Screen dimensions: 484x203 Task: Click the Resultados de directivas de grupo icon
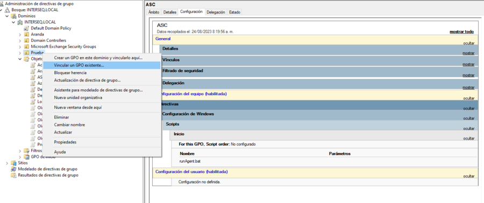click(x=13, y=175)
